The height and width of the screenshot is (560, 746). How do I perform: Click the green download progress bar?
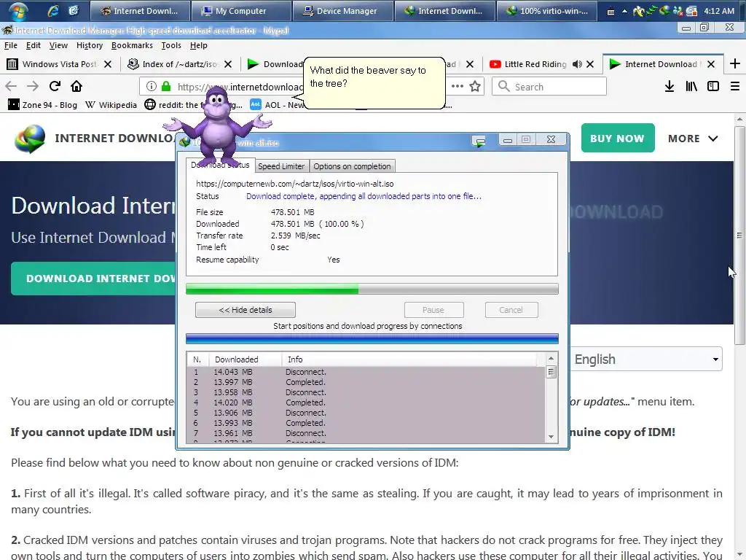pos(372,289)
